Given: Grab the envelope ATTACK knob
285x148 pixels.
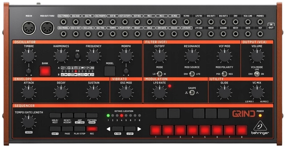Looking at the screenshot, I should tap(29, 93).
